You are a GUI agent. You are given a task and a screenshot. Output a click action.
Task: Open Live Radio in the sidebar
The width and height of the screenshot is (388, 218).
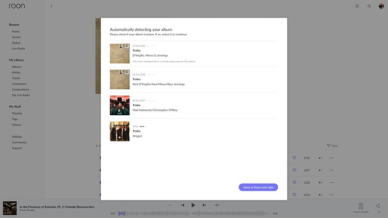point(19,48)
